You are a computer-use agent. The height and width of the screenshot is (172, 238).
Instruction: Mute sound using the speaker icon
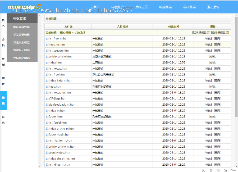pos(218,170)
